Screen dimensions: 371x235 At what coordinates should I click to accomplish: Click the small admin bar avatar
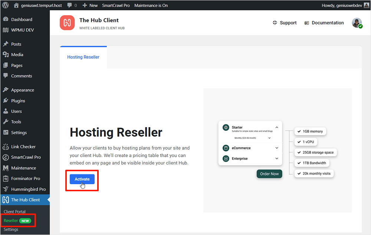pos(366,5)
